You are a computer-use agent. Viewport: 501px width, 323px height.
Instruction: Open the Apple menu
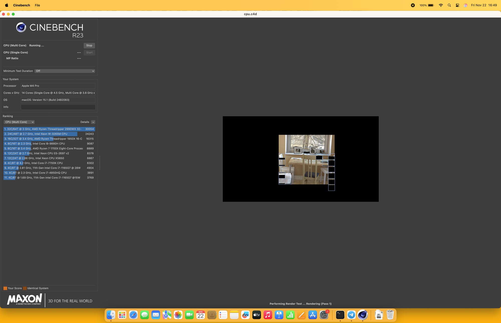(x=7, y=5)
